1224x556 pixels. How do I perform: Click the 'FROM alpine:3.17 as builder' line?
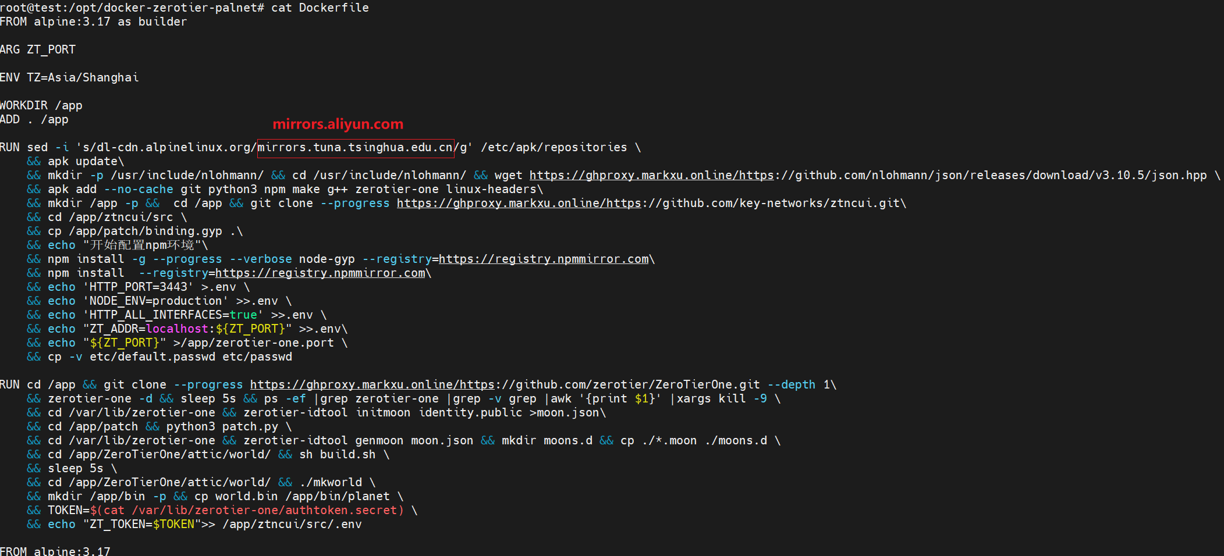click(93, 22)
